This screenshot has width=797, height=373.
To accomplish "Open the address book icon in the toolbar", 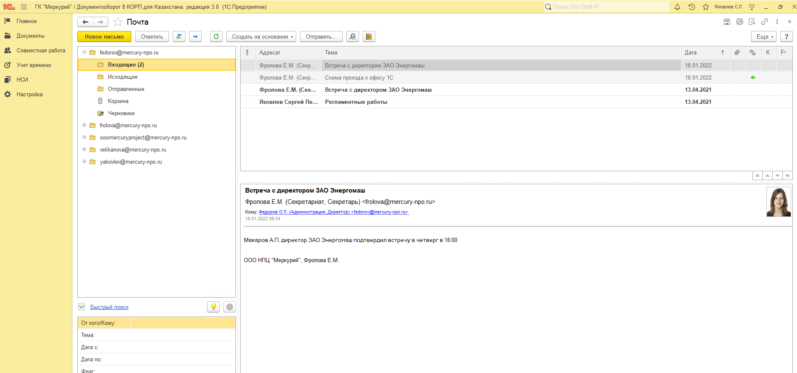I will click(369, 36).
